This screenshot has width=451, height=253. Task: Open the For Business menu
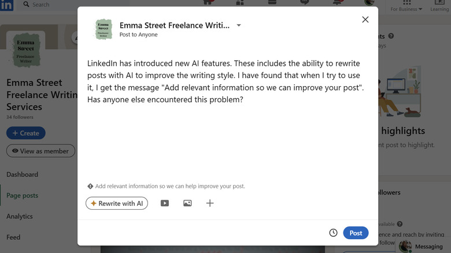[x=406, y=6]
